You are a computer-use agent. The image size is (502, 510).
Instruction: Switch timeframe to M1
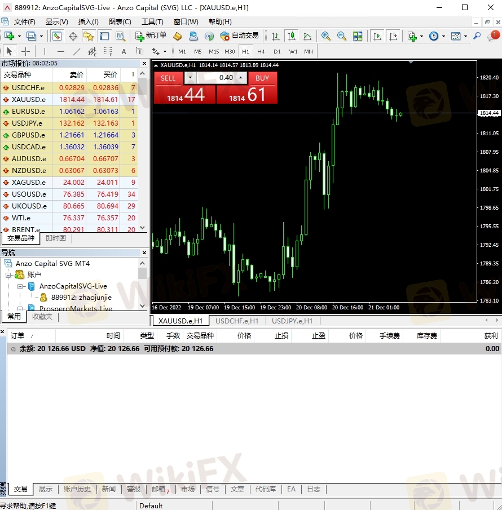pos(182,51)
